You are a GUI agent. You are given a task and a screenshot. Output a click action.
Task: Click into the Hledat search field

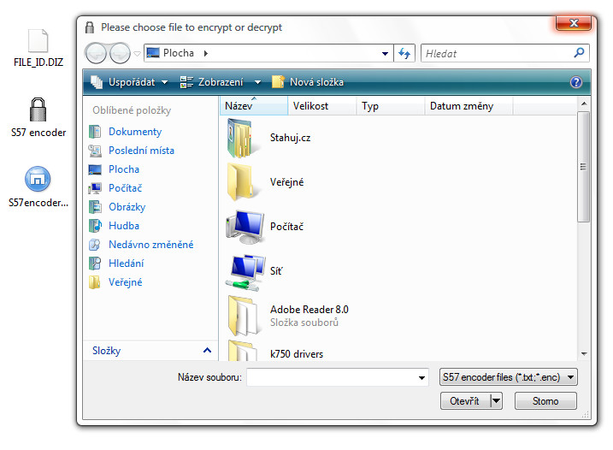coord(497,53)
